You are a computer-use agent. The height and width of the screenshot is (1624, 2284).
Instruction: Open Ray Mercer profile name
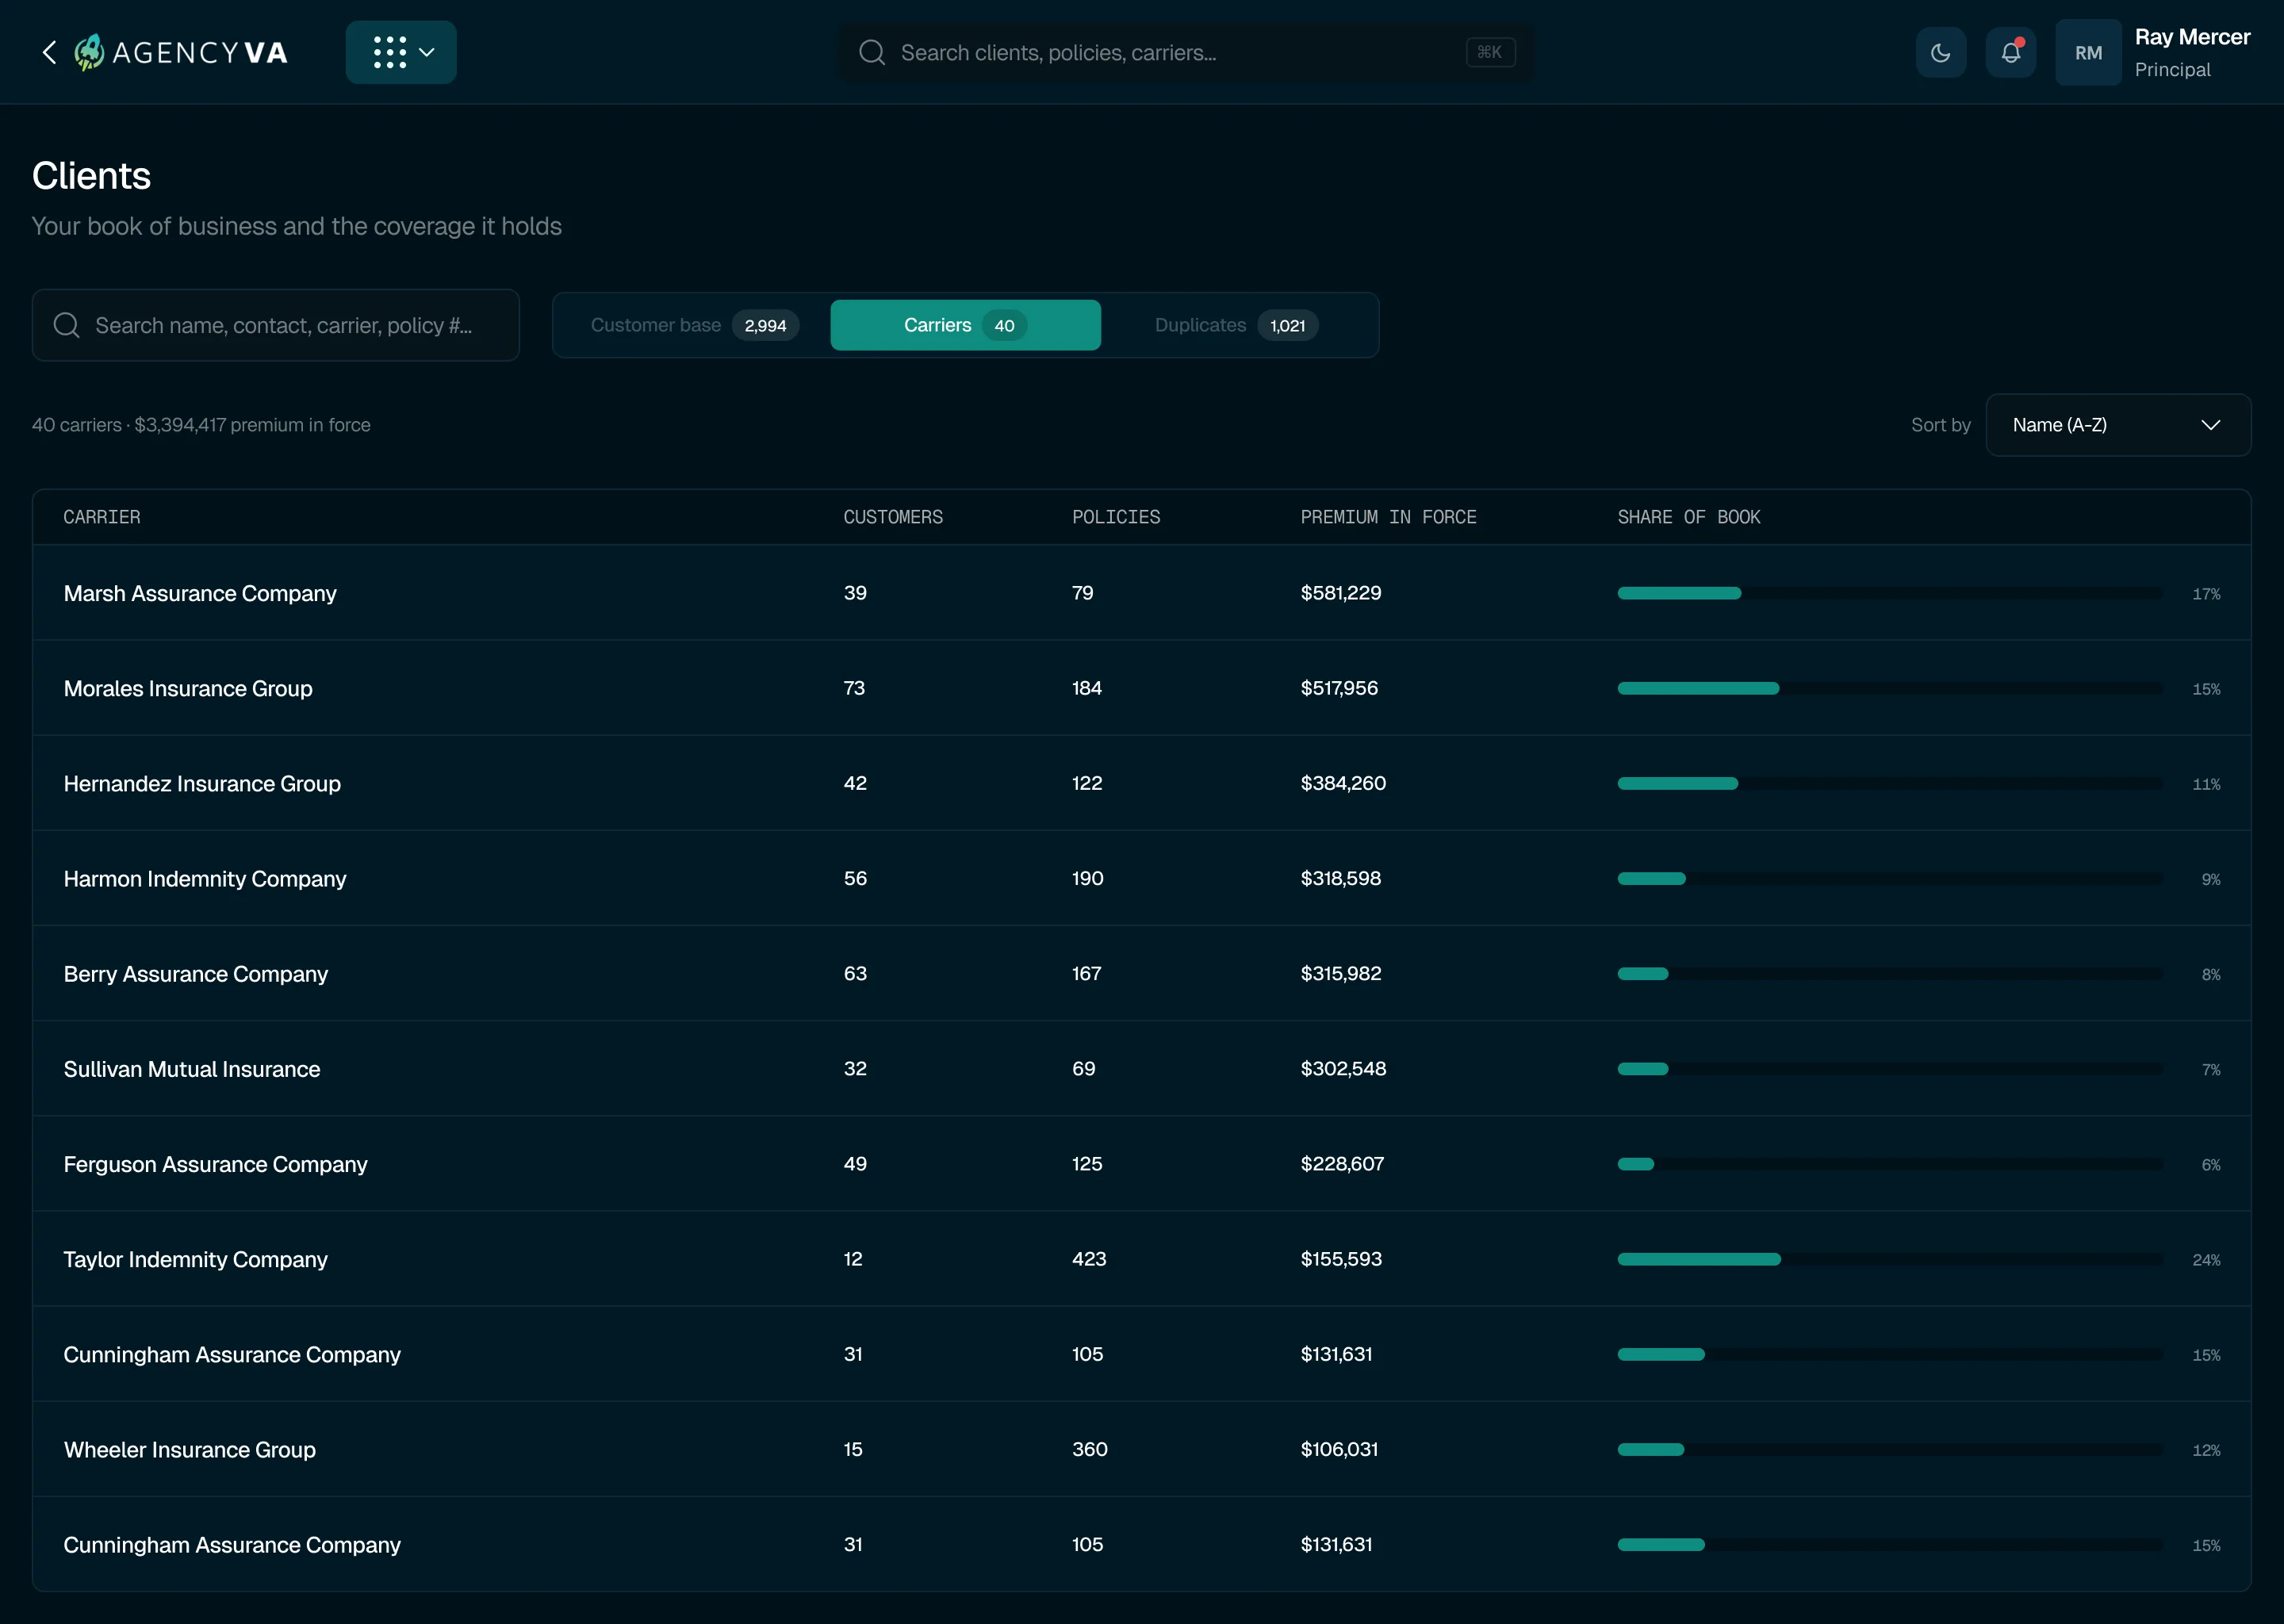click(x=2192, y=37)
